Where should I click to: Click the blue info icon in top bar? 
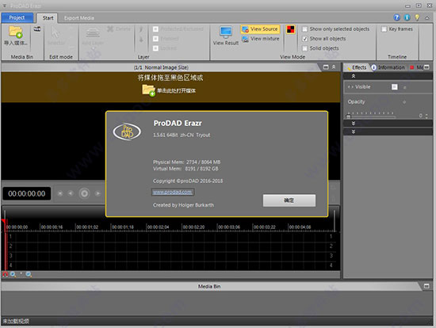(x=407, y=17)
